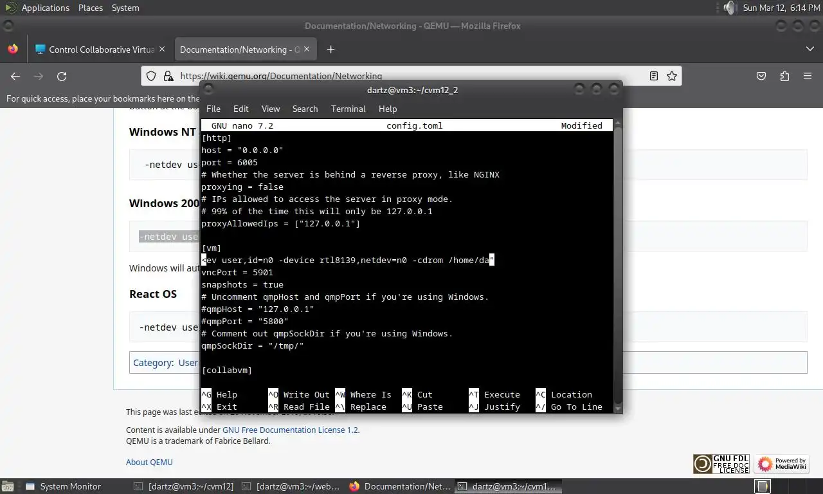The image size is (823, 494).
Task: Bookmark this page with the star
Action: click(672, 76)
